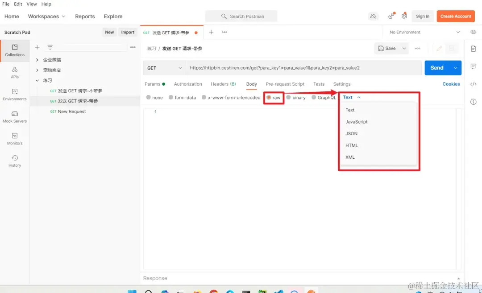Click the Save button
Viewport: 482px width, 293px height.
pyautogui.click(x=387, y=48)
